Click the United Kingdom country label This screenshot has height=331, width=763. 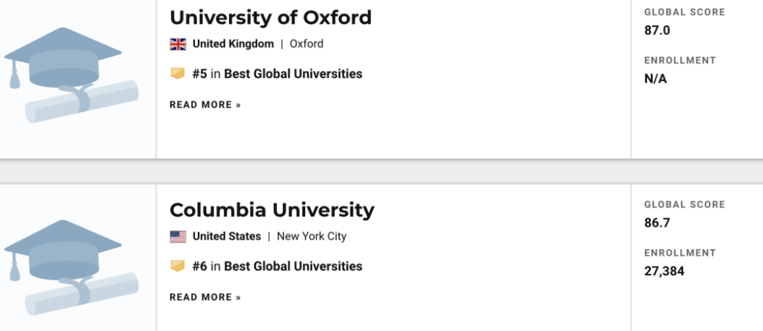pos(233,44)
